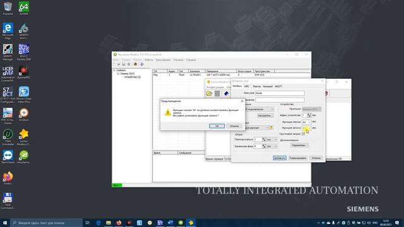Open S7-PCT Port Configuration desktop icon

click(8, 95)
